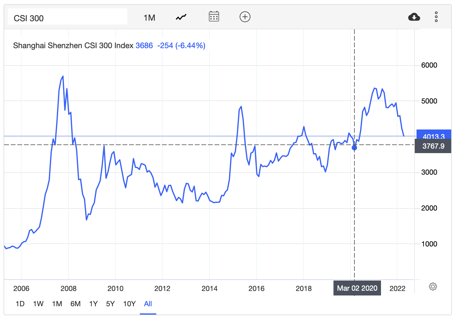Click the Mar 02 2020 date label
The image size is (453, 317).
pos(357,288)
